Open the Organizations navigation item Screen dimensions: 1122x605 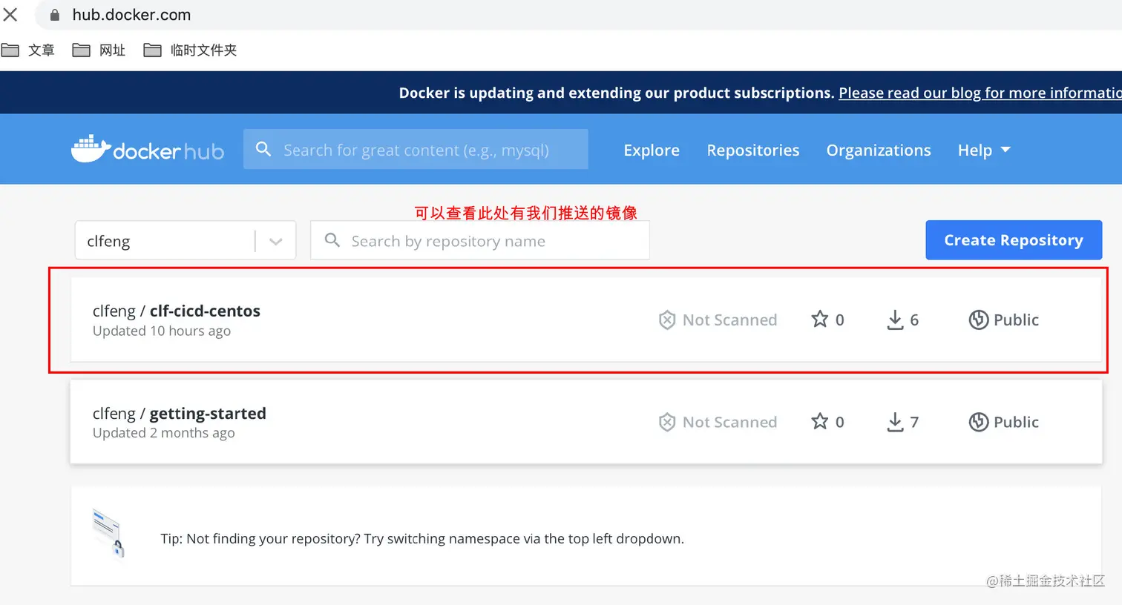(x=879, y=150)
